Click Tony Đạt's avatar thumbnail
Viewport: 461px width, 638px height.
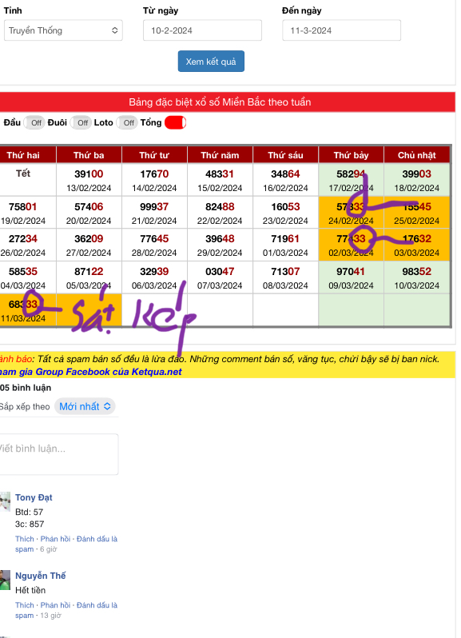tap(5, 501)
